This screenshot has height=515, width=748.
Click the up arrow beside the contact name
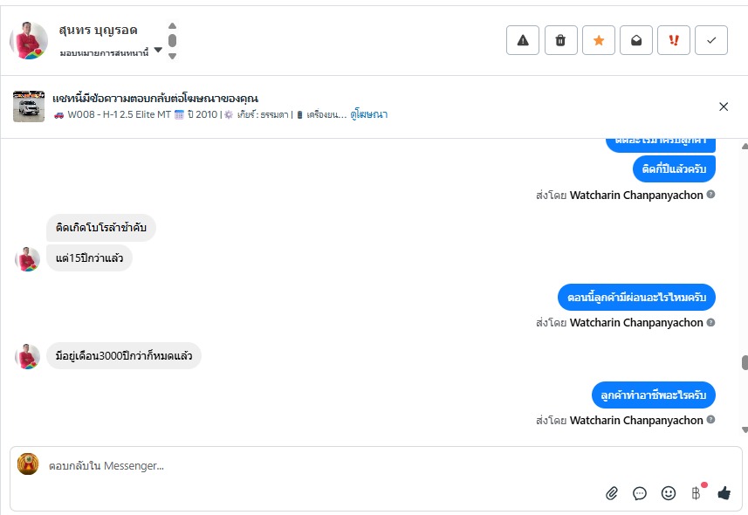(173, 26)
